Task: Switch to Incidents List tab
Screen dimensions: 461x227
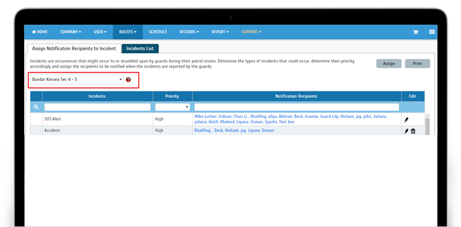Action: (140, 49)
